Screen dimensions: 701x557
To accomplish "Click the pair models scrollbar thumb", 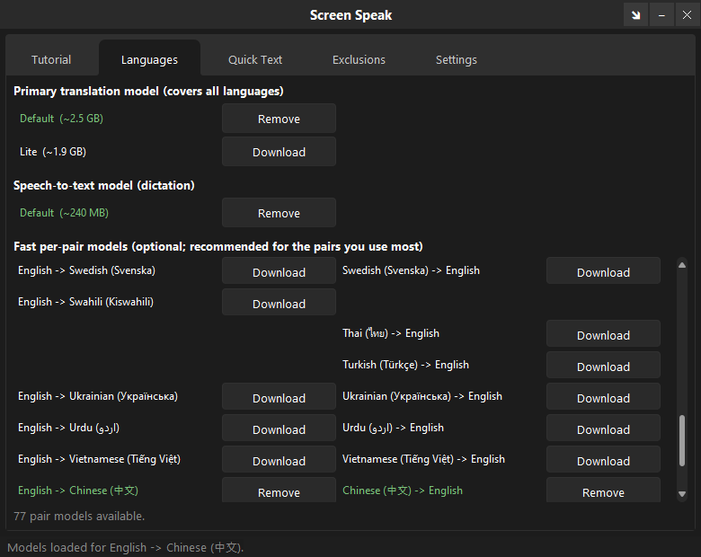I will point(682,441).
